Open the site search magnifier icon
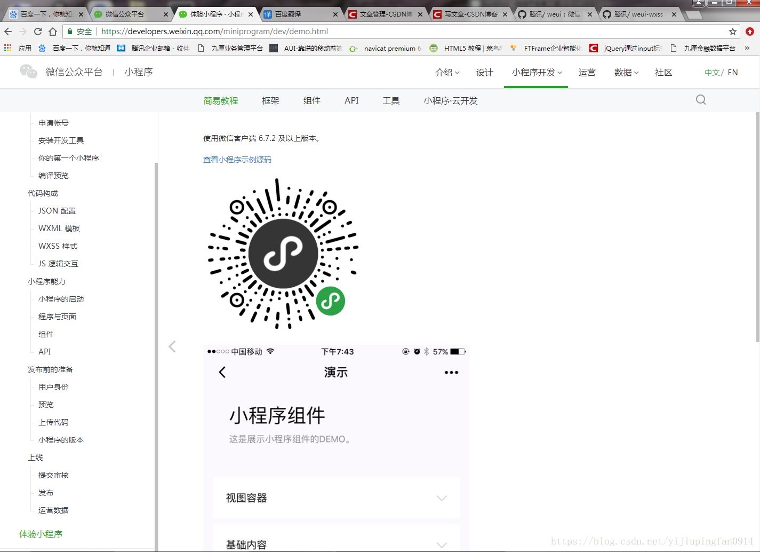The width and height of the screenshot is (760, 552). tap(701, 100)
